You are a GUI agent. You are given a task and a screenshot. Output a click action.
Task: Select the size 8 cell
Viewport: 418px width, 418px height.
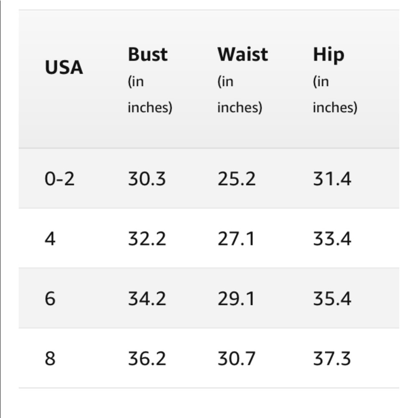tap(50, 359)
